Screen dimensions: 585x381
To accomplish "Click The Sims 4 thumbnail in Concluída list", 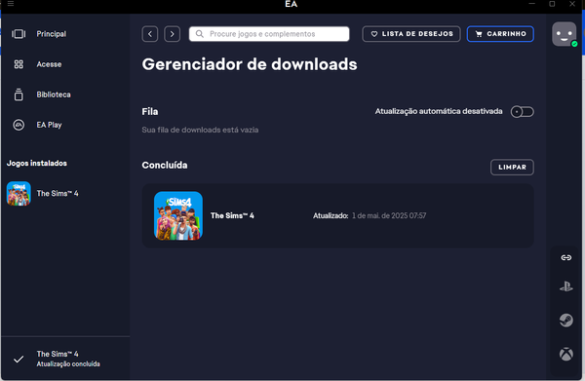I will click(178, 215).
